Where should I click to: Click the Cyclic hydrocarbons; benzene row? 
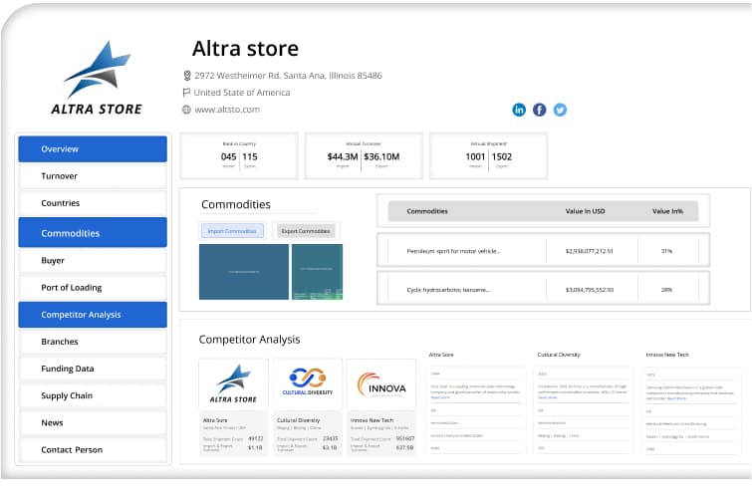[544, 289]
